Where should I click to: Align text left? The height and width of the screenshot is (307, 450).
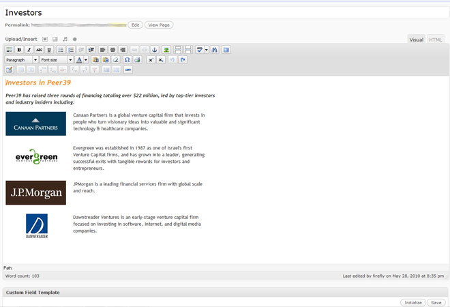(102, 50)
